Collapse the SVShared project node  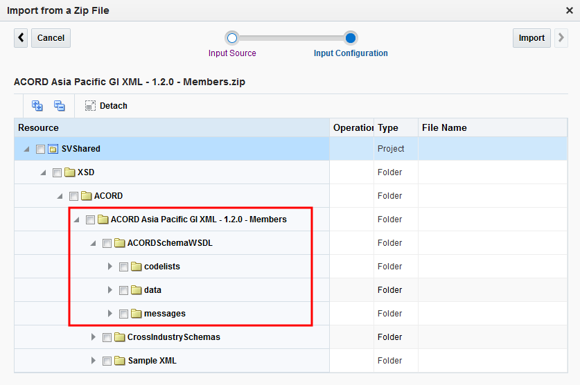click(26, 149)
